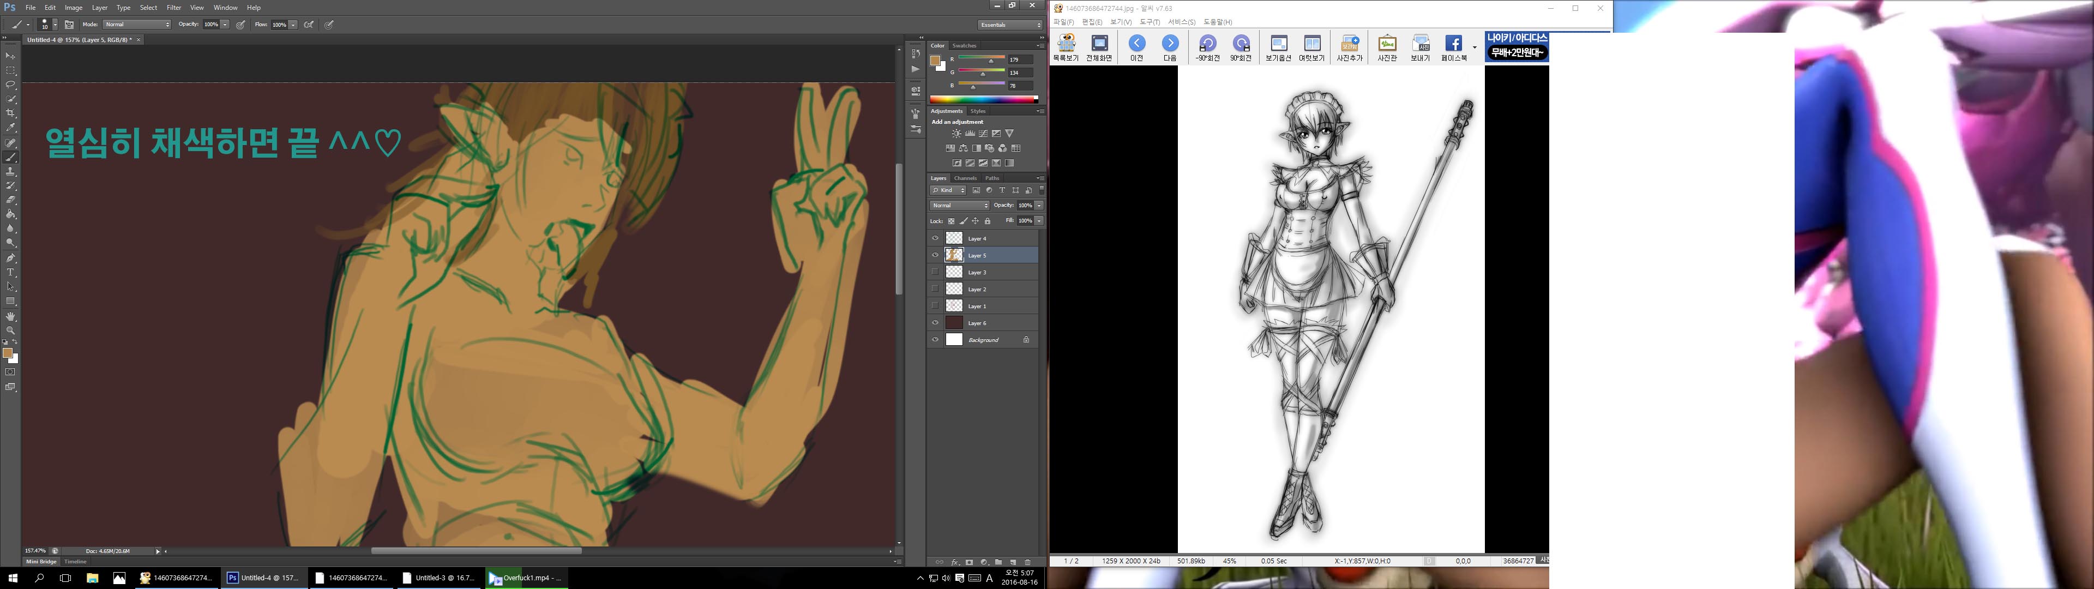This screenshot has width=2094, height=589.
Task: Open the layer filter Kind dropdown
Action: 949,190
